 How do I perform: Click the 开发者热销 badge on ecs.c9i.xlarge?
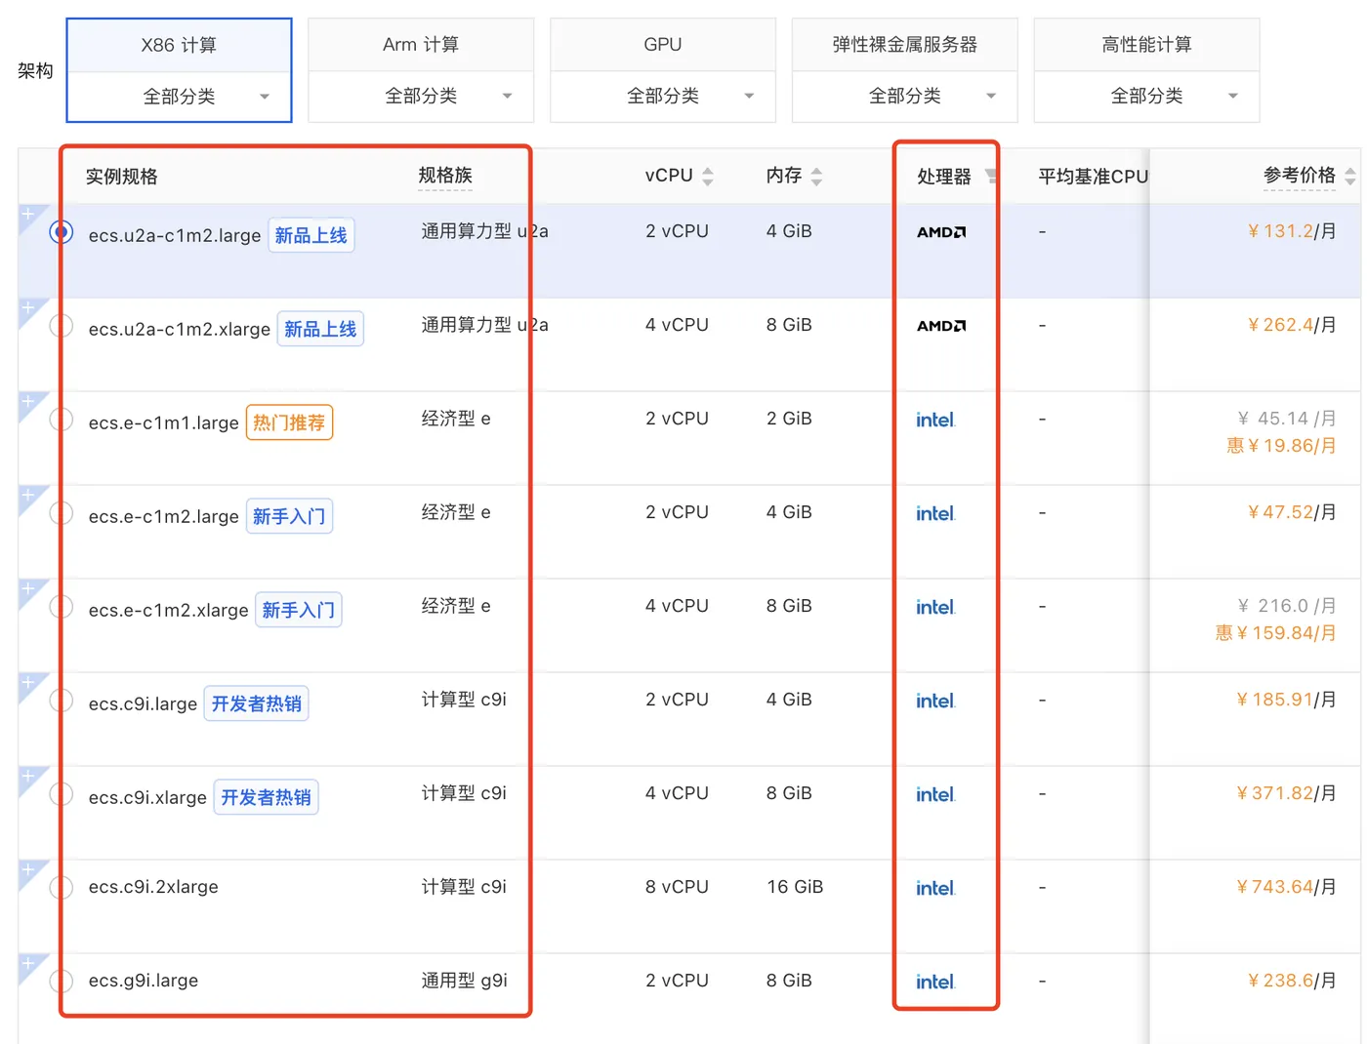tap(266, 797)
